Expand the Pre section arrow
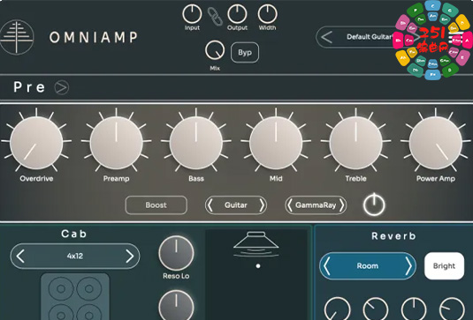 tap(62, 87)
